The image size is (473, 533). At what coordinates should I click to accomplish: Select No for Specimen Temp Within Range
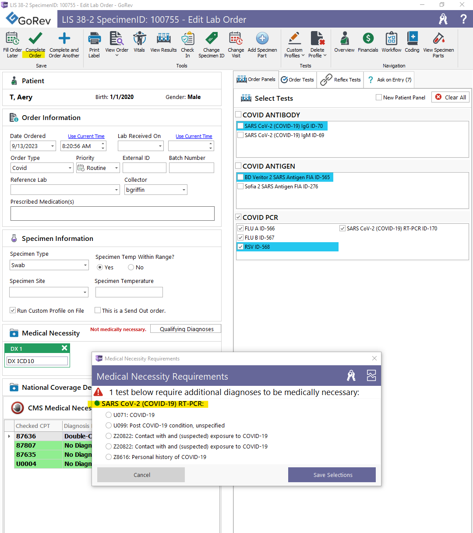tap(131, 267)
